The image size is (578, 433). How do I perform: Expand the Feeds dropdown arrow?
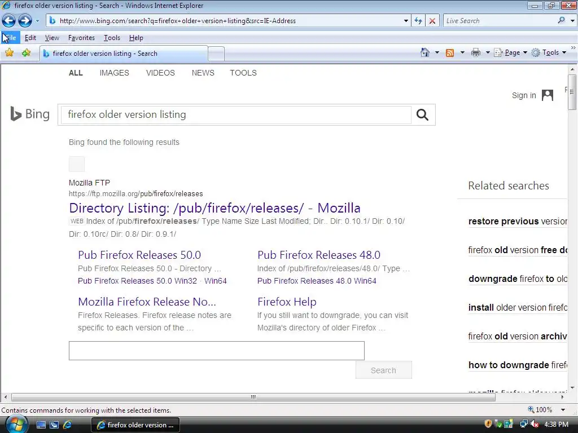tap(462, 52)
